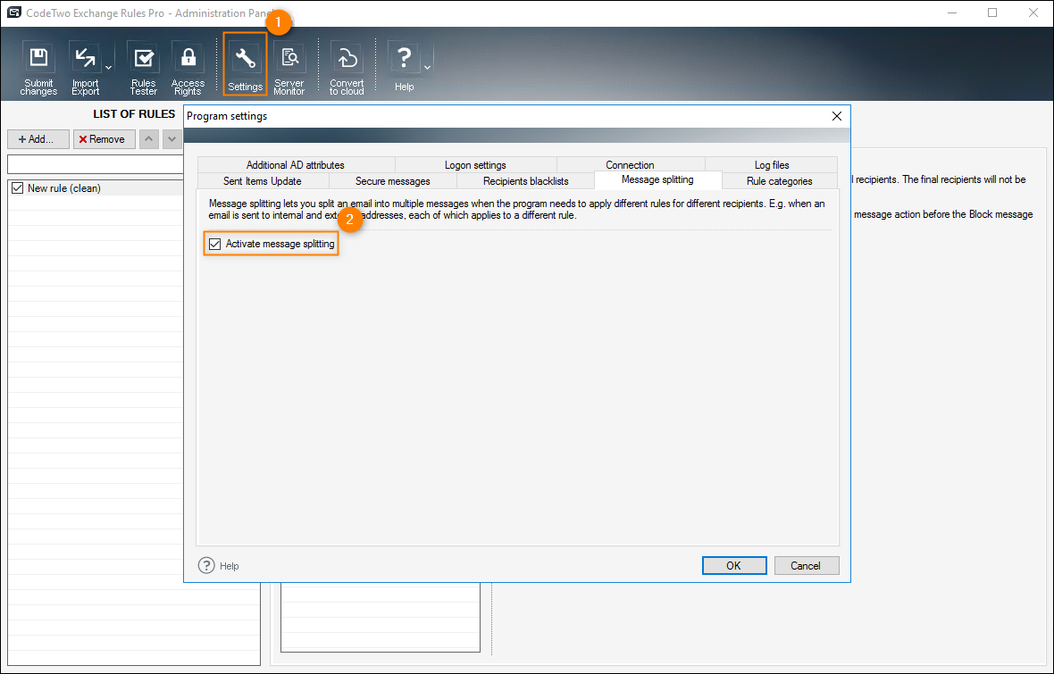Viewport: 1054px width, 674px height.
Task: Switch to the Connection tab
Action: 630,164
